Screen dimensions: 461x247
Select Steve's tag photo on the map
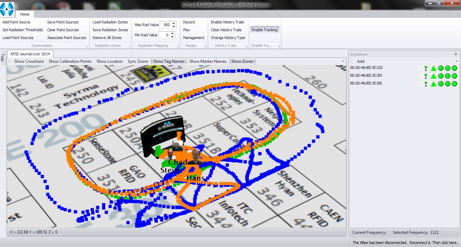pos(169,154)
